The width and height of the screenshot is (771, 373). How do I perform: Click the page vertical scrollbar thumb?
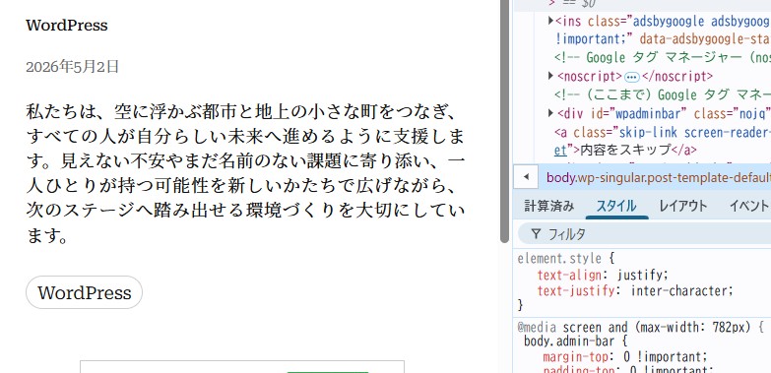(x=504, y=121)
